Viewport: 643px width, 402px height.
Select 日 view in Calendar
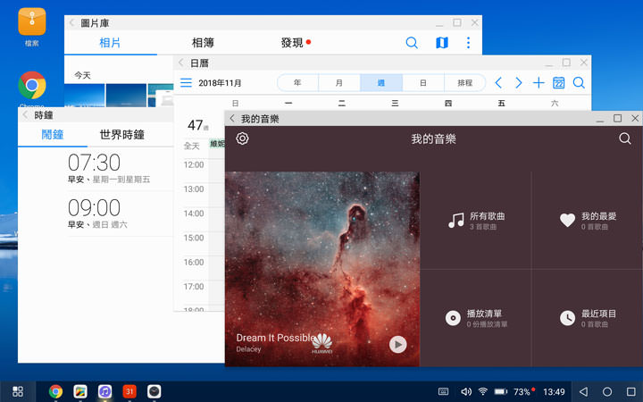click(423, 83)
